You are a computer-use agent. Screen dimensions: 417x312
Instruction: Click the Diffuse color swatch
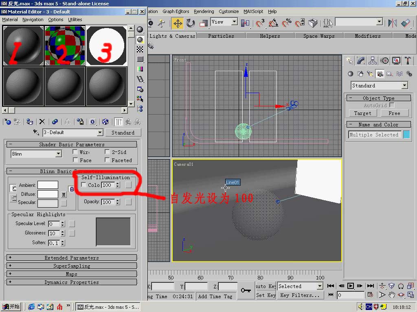coord(48,194)
